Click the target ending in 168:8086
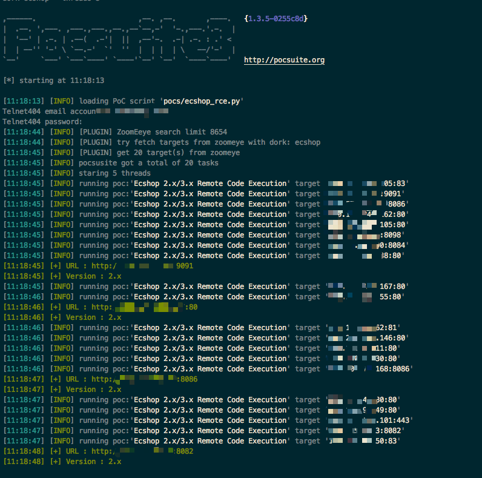 (369, 369)
